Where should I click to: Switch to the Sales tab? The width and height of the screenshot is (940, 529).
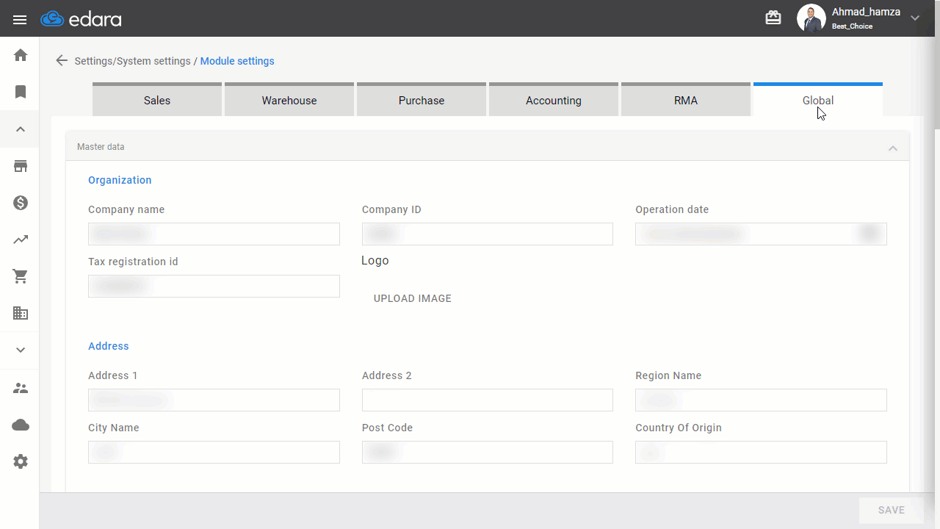(157, 100)
